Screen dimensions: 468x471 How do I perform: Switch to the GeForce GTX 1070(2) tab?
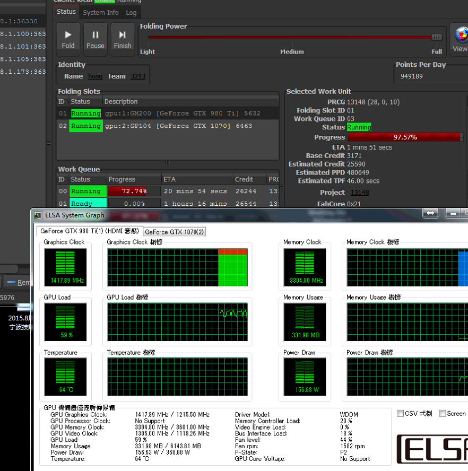(175, 232)
